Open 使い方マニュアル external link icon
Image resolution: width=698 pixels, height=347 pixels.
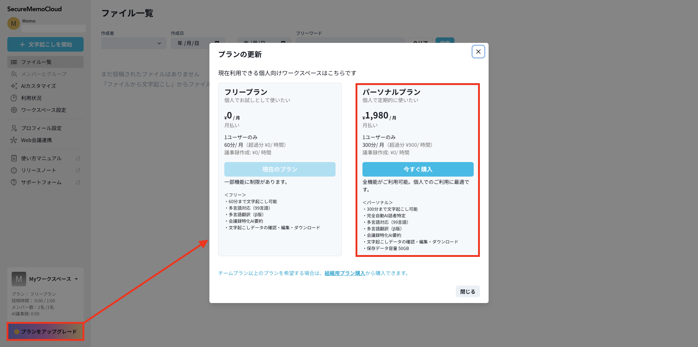point(78,158)
